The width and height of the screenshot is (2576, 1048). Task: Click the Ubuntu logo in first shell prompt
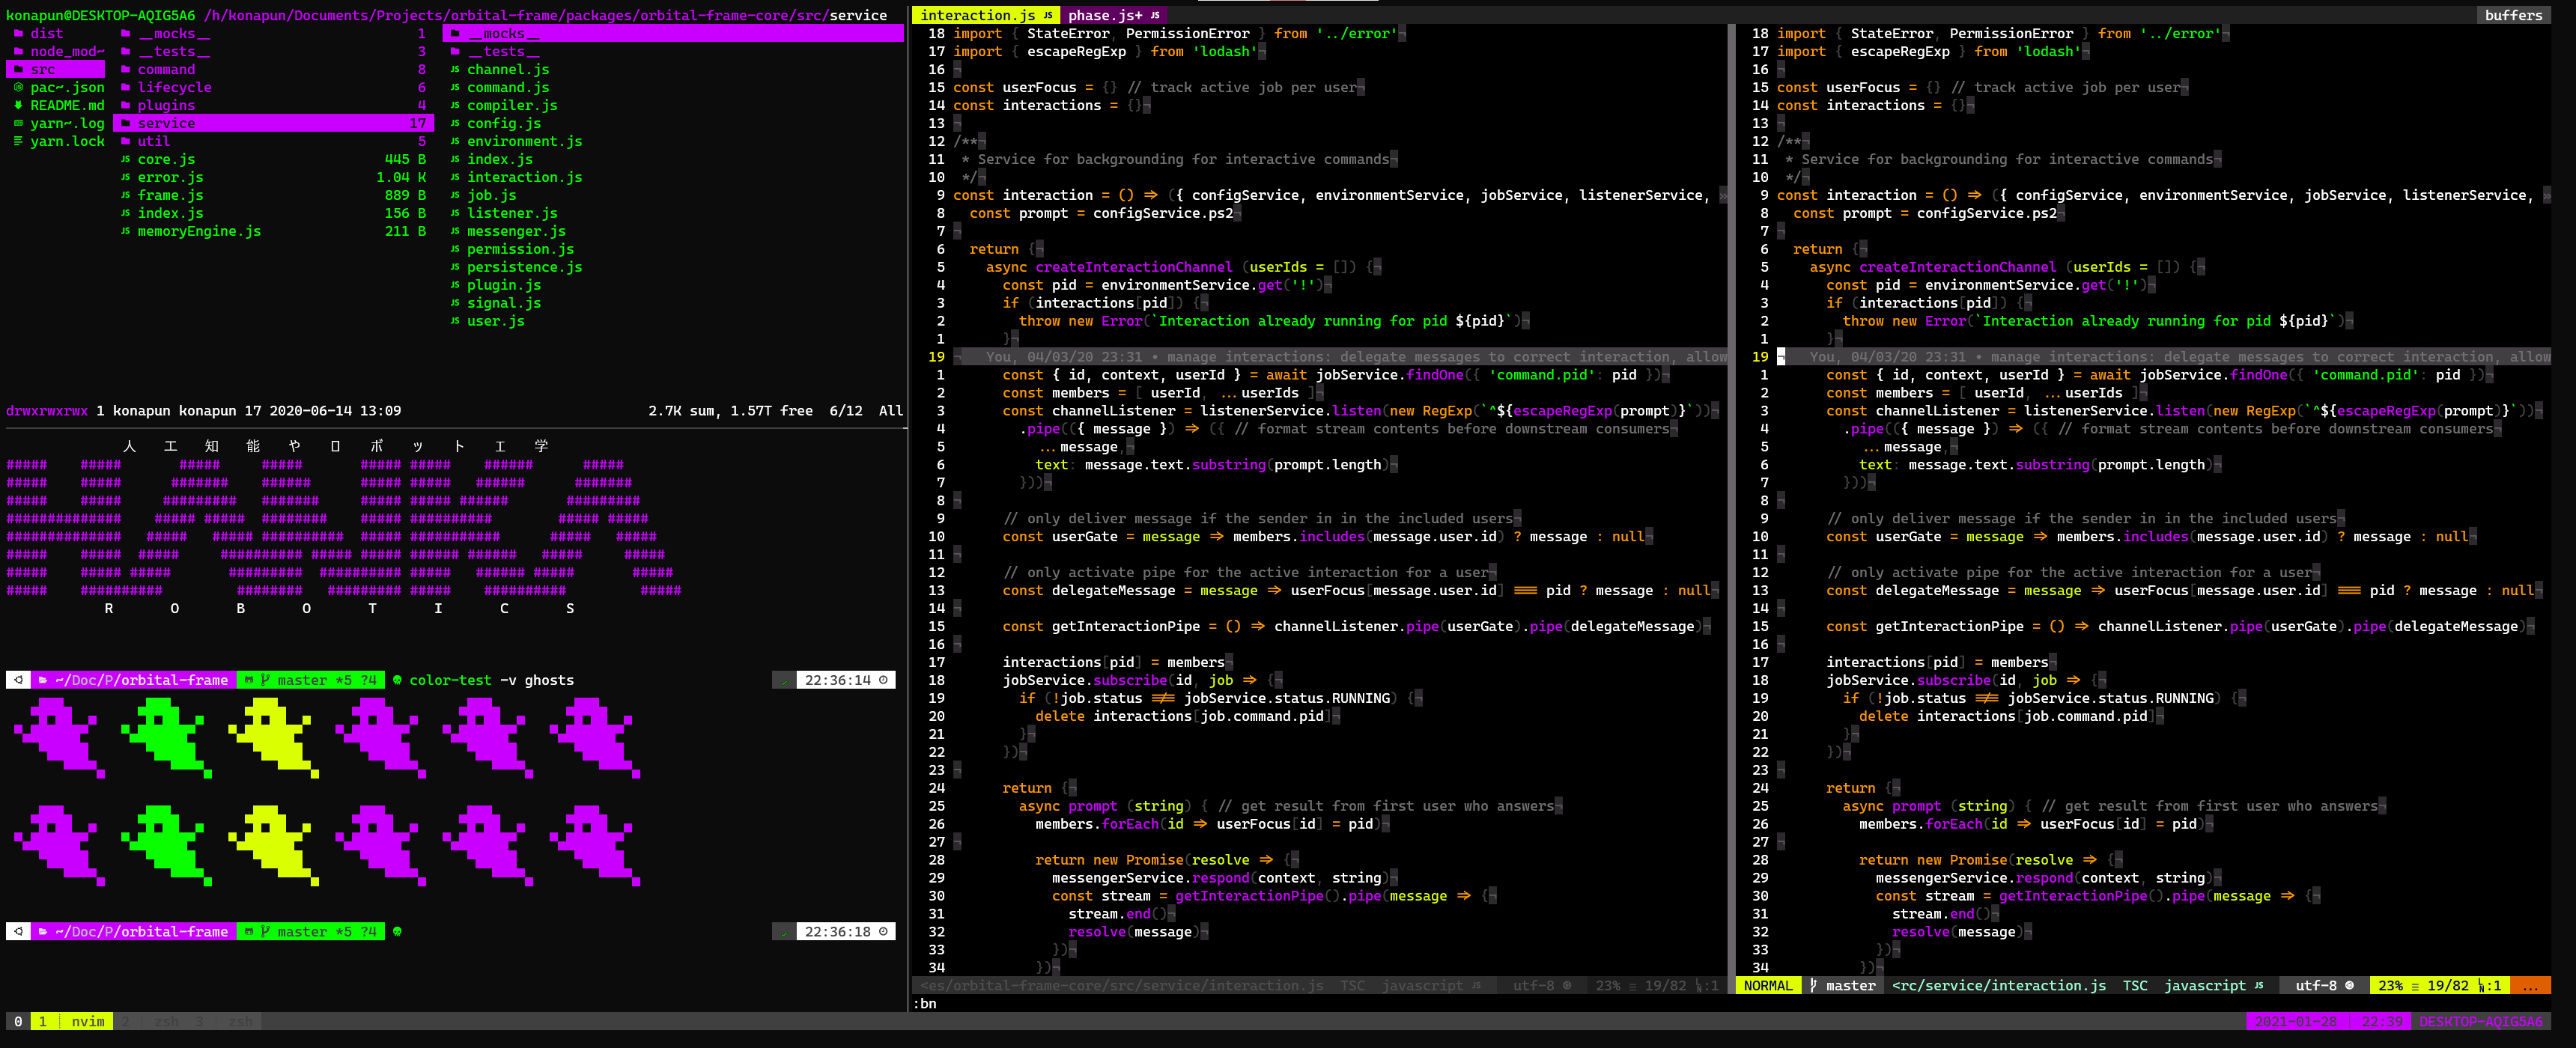pyautogui.click(x=18, y=680)
